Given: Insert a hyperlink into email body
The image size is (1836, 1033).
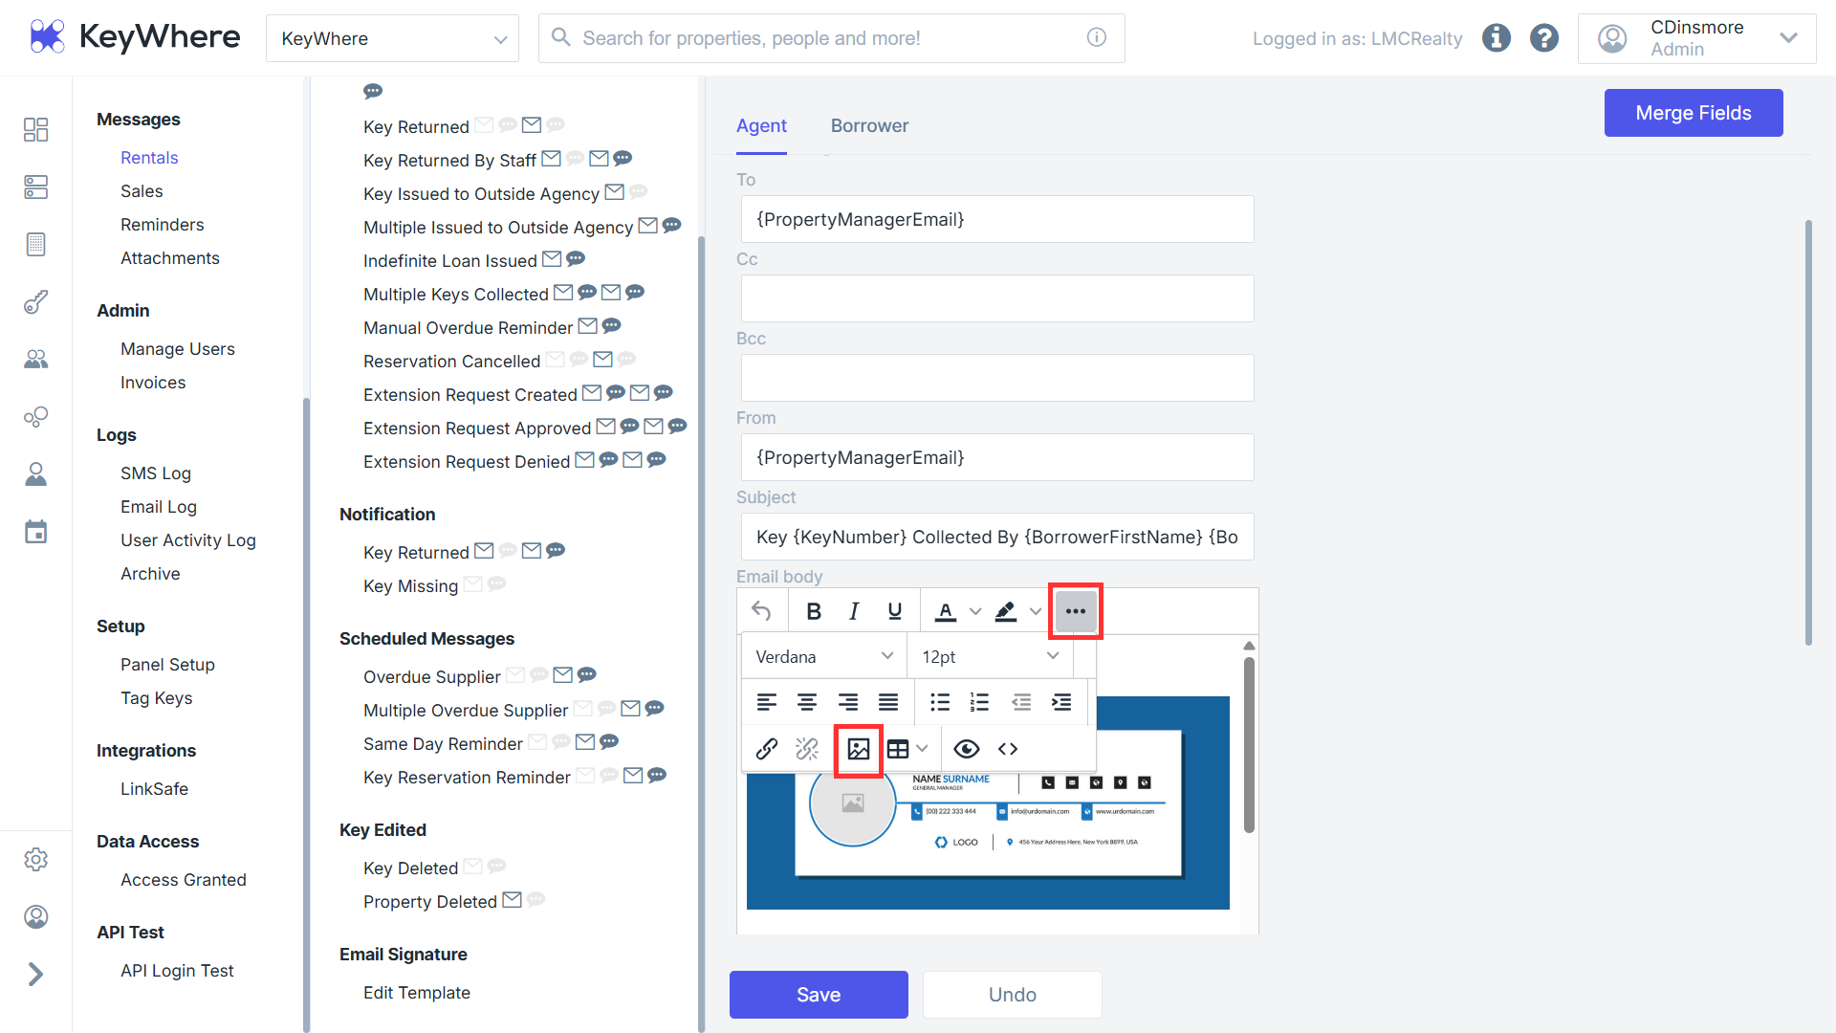Looking at the screenshot, I should 767,749.
